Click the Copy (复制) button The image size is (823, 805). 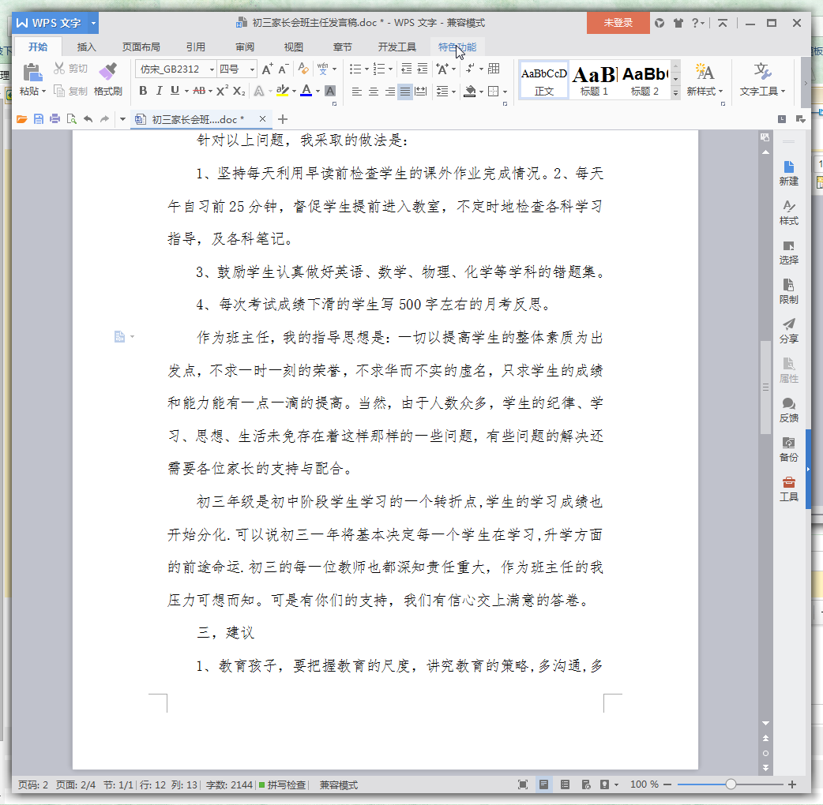tap(70, 92)
